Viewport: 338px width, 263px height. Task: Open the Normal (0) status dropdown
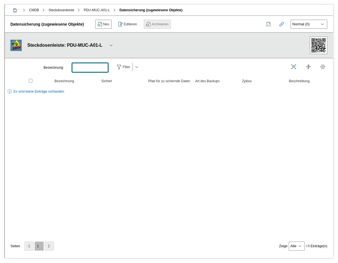(309, 24)
